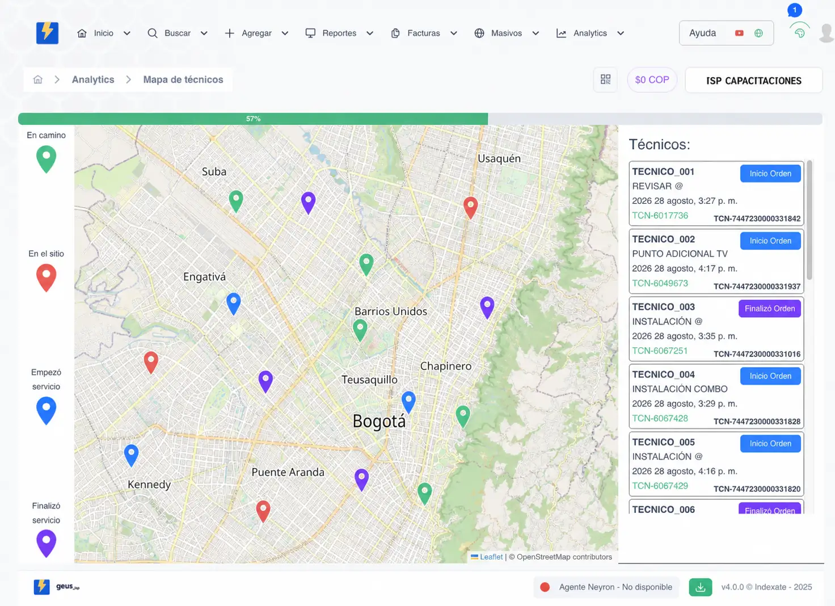Click Inicio Orden for TECNICO_005
The image size is (835, 606).
(x=770, y=444)
